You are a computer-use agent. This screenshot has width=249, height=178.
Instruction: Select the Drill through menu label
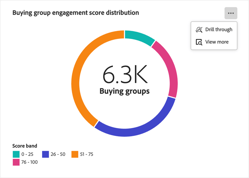click(x=219, y=30)
